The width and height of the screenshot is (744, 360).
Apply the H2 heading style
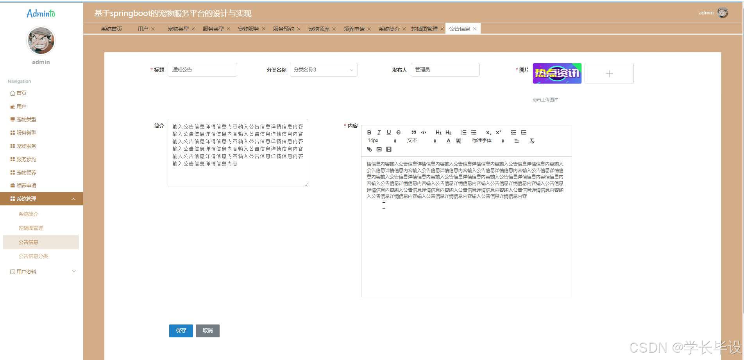click(x=448, y=132)
